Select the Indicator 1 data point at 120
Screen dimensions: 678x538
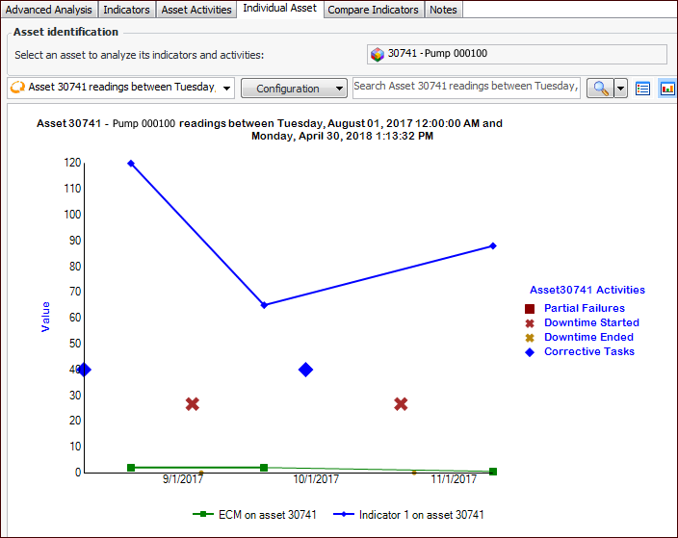click(131, 164)
